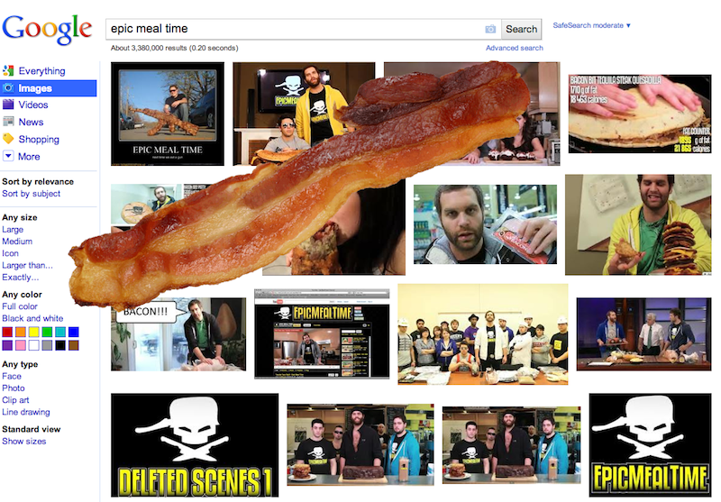Filter by Black and white color
Image resolution: width=721 pixels, height=502 pixels.
[32, 319]
